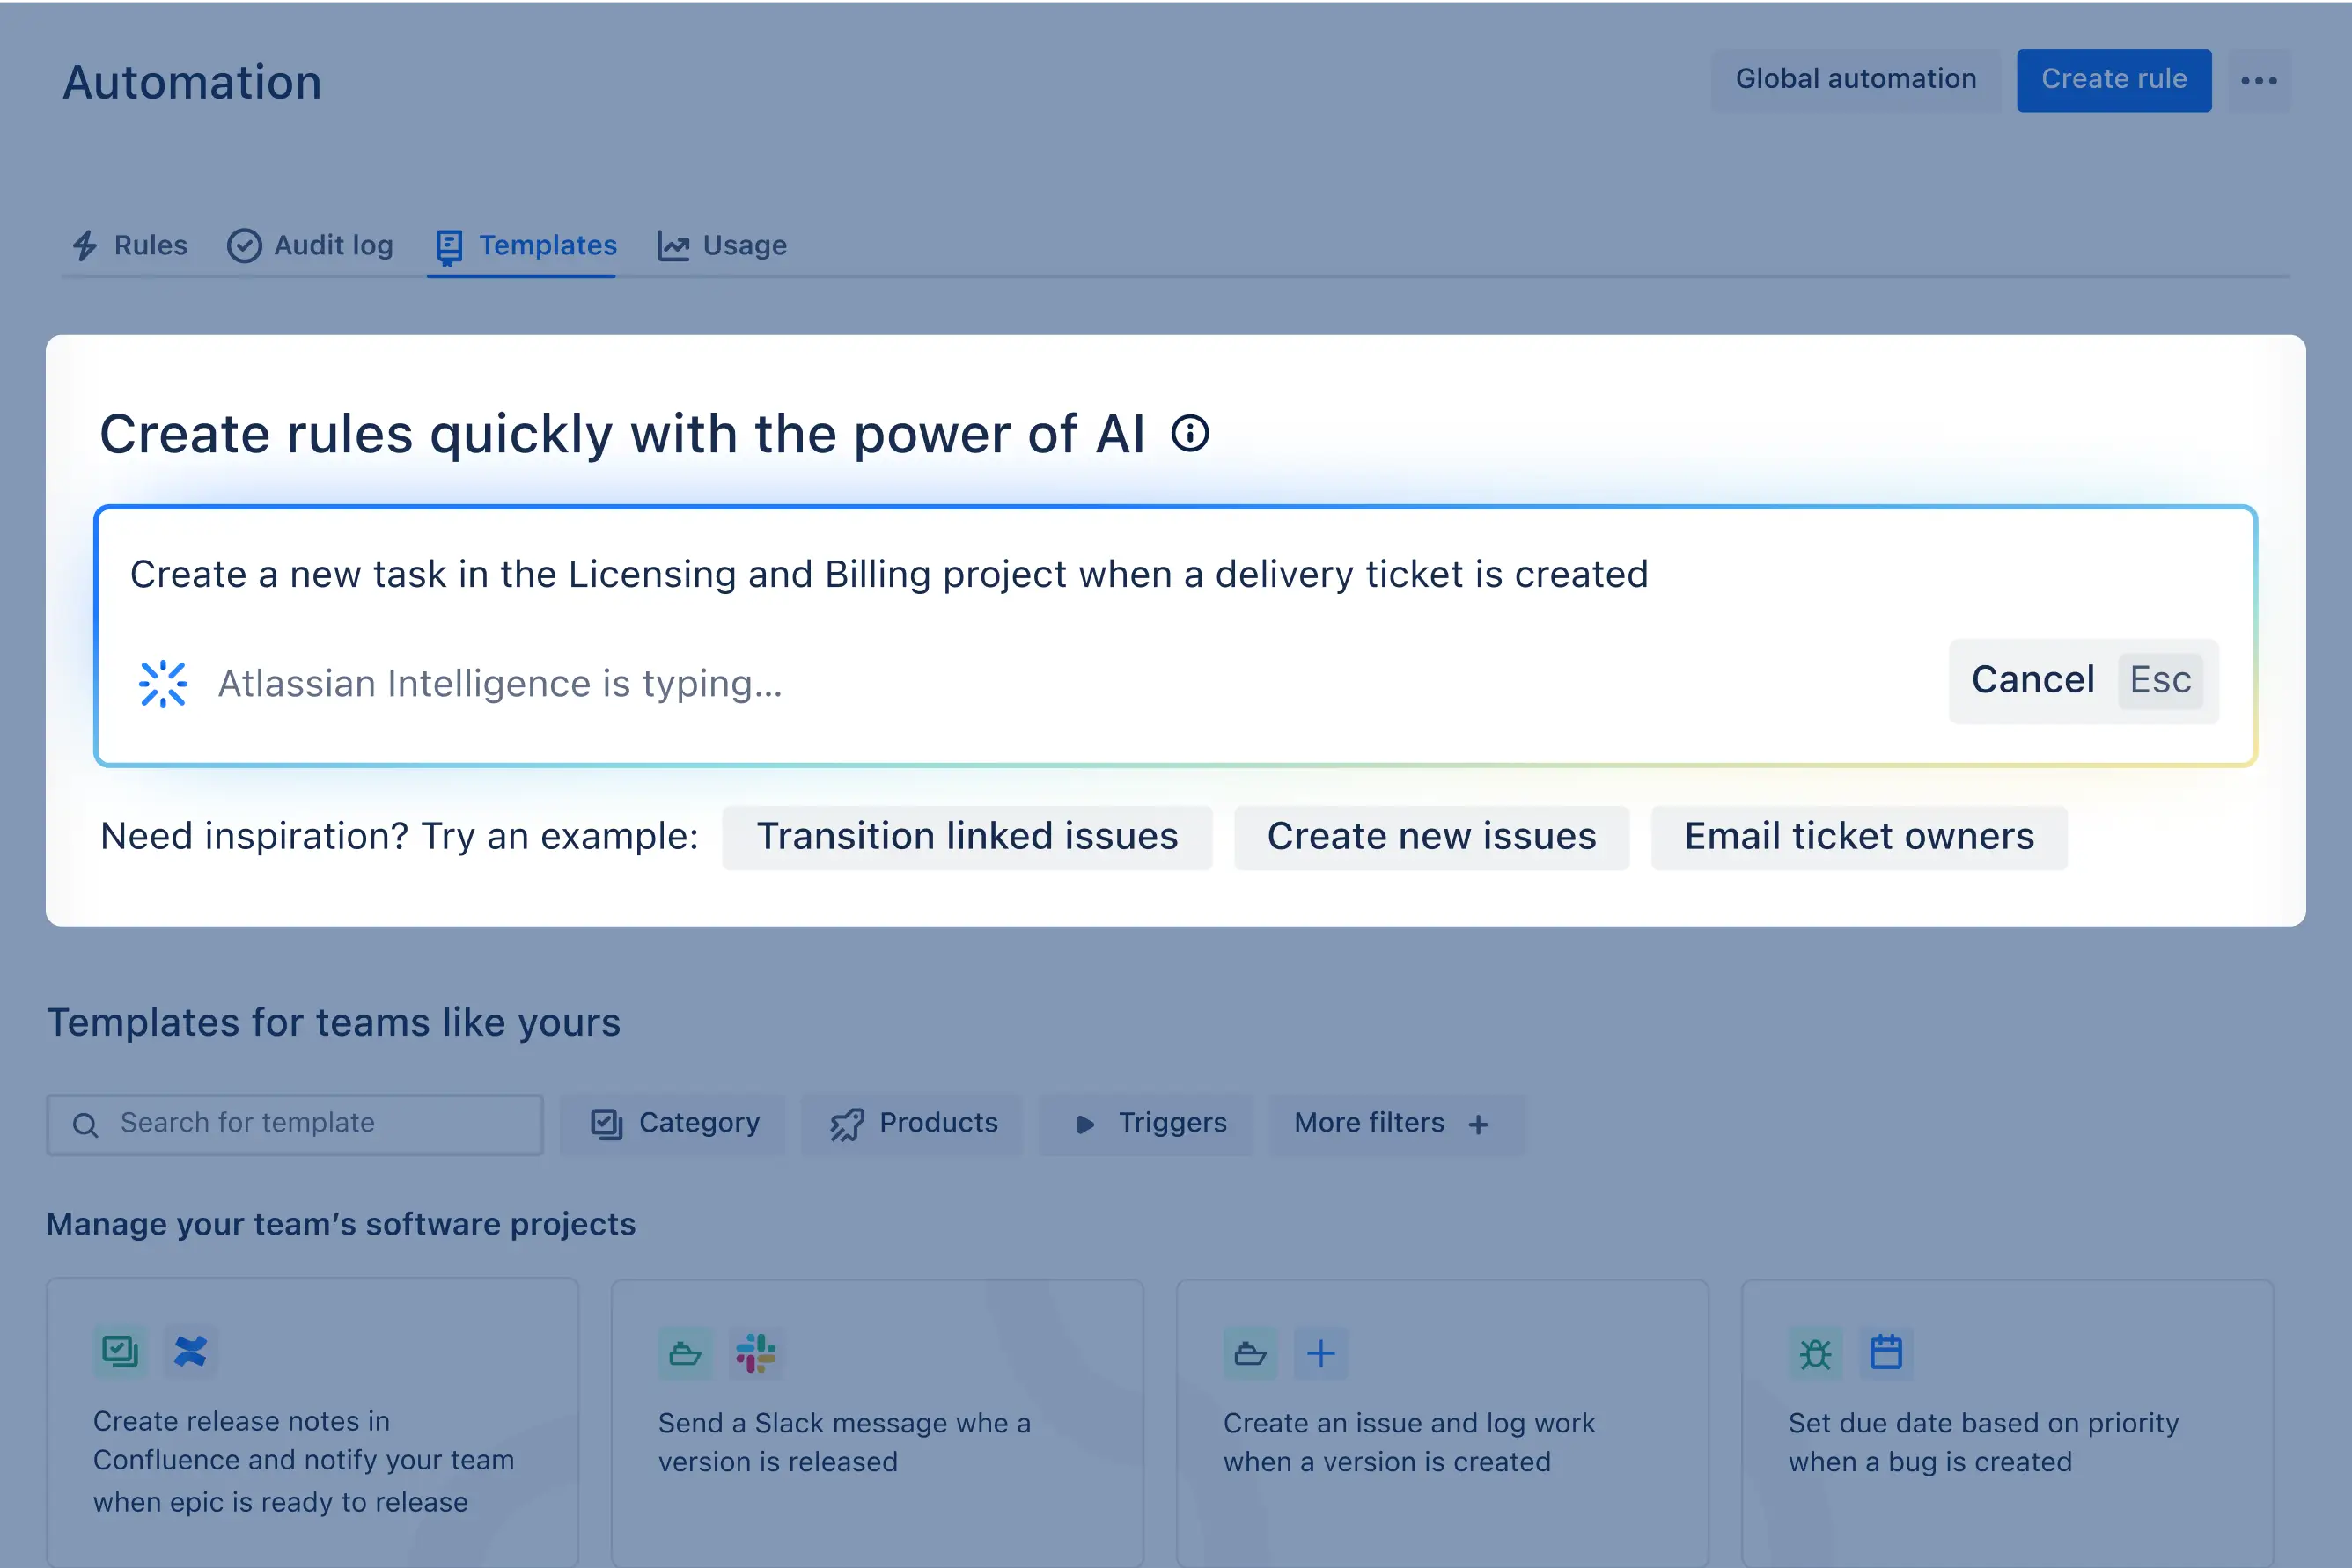Try the Transition linked issues example

coord(967,837)
